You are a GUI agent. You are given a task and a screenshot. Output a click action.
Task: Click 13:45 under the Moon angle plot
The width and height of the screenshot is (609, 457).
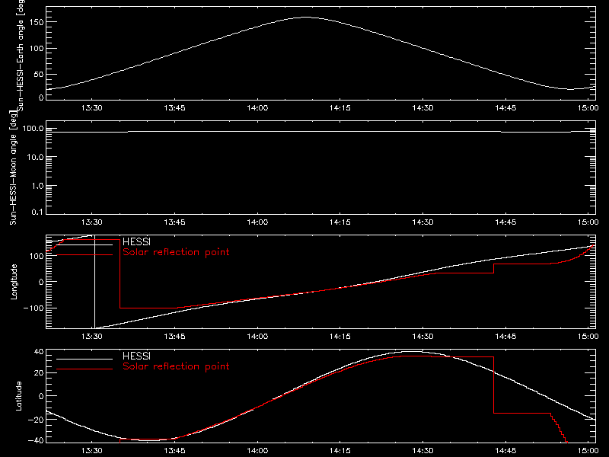pos(175,222)
